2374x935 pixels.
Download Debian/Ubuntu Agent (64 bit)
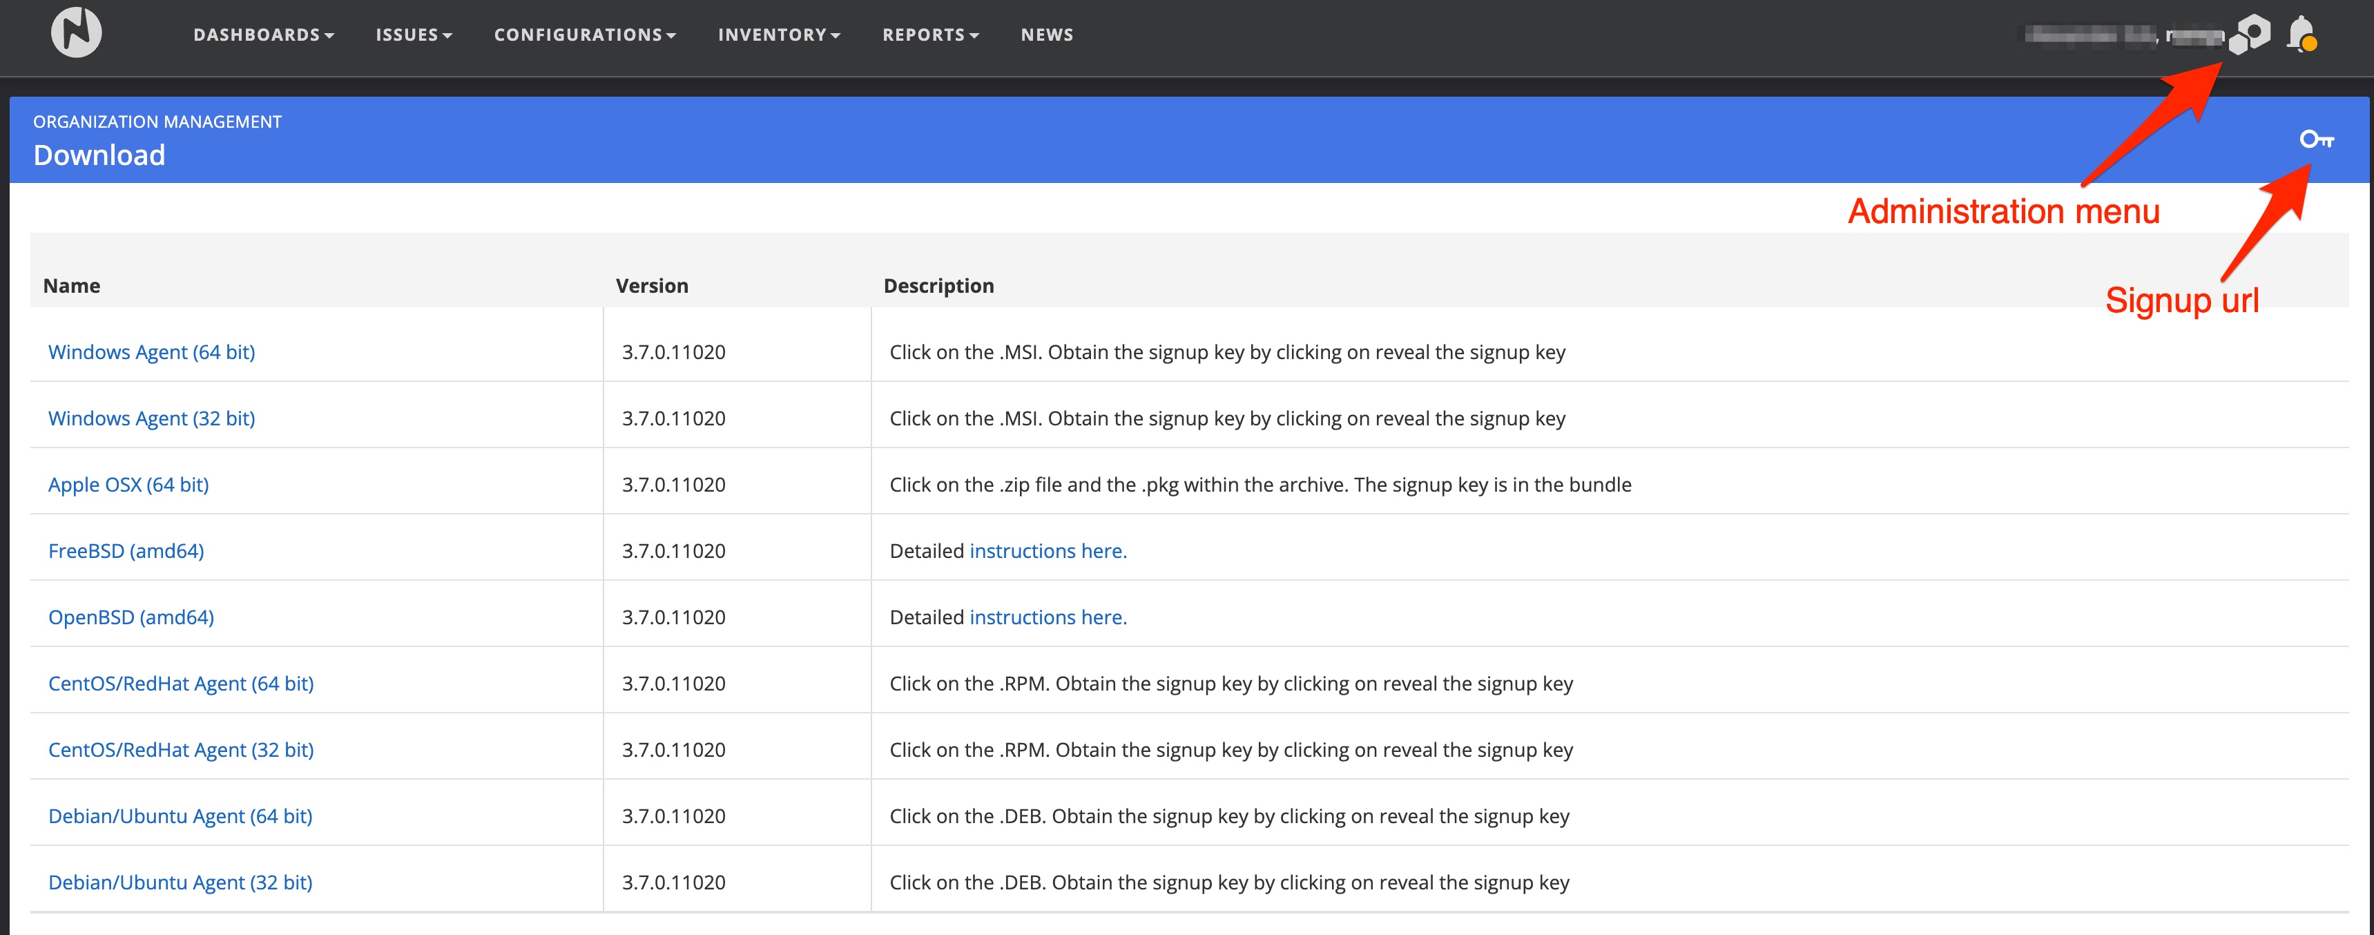180,816
